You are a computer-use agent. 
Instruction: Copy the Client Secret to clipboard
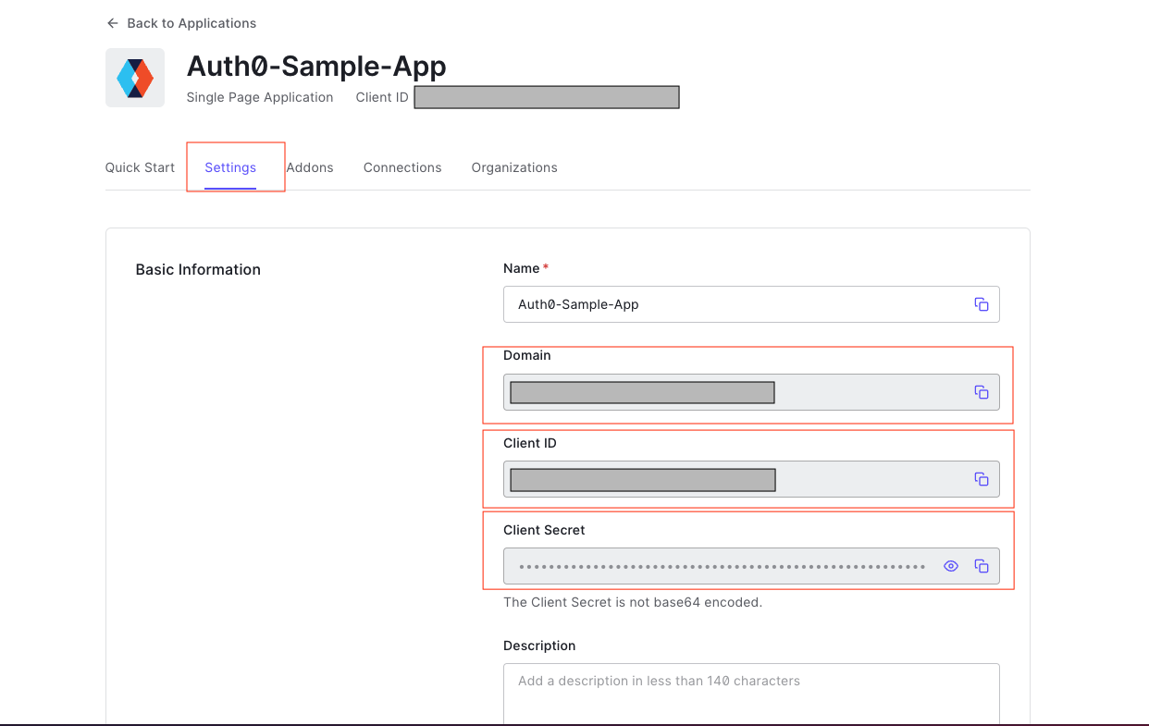point(981,565)
